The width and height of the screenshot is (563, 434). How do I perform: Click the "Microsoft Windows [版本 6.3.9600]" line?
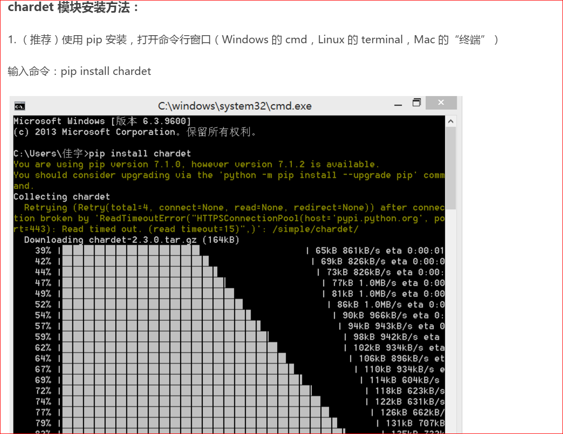point(102,121)
